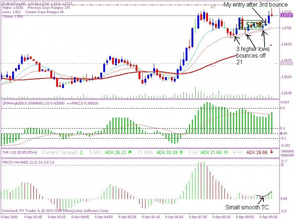The width and height of the screenshot is (294, 220).
Task: Click the '4 Apr 04:05' time label
Action: 80,217
